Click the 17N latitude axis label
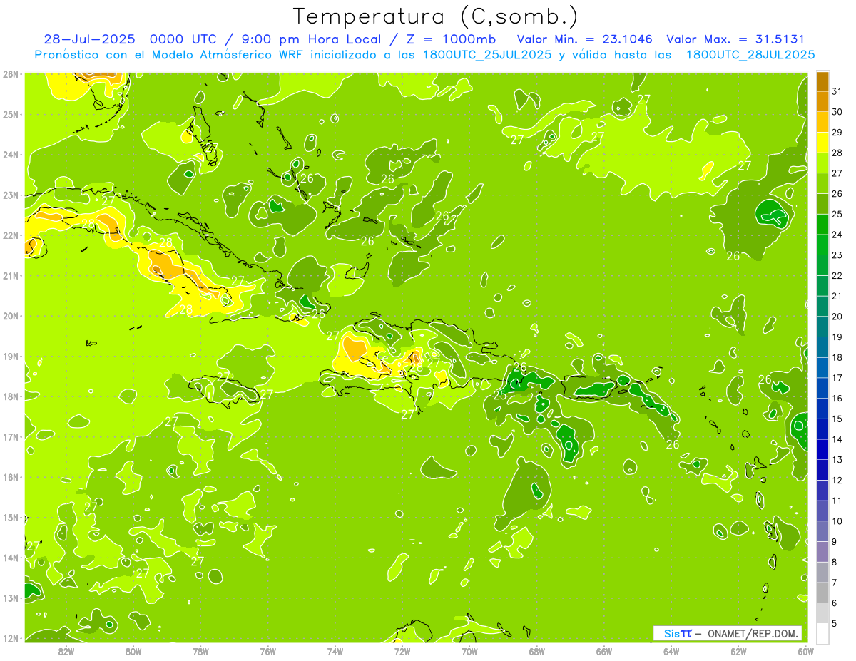 (x=11, y=436)
